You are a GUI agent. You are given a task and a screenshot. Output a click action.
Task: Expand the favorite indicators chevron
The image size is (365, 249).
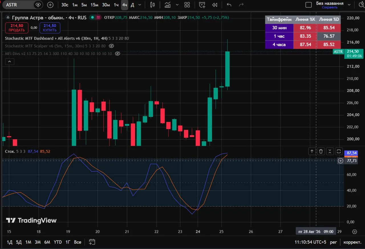(x=177, y=5)
